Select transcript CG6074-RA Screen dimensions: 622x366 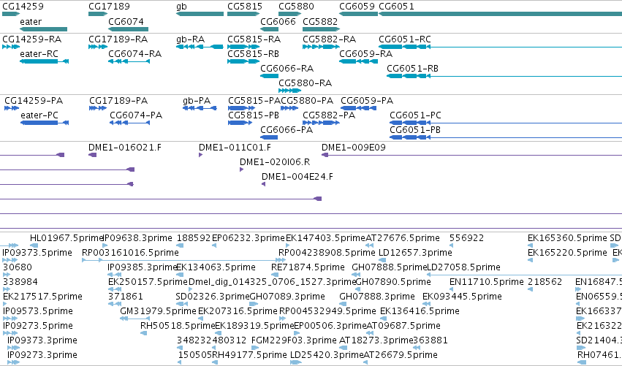click(x=135, y=54)
